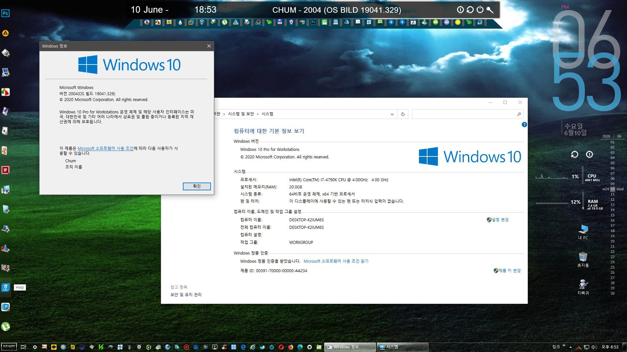Launch KakaoTalk yellow chat icon on taskbar
This screenshot has height=352, width=627.
coord(54,347)
